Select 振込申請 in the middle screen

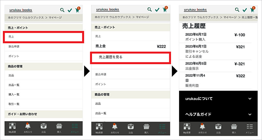pos(101,74)
